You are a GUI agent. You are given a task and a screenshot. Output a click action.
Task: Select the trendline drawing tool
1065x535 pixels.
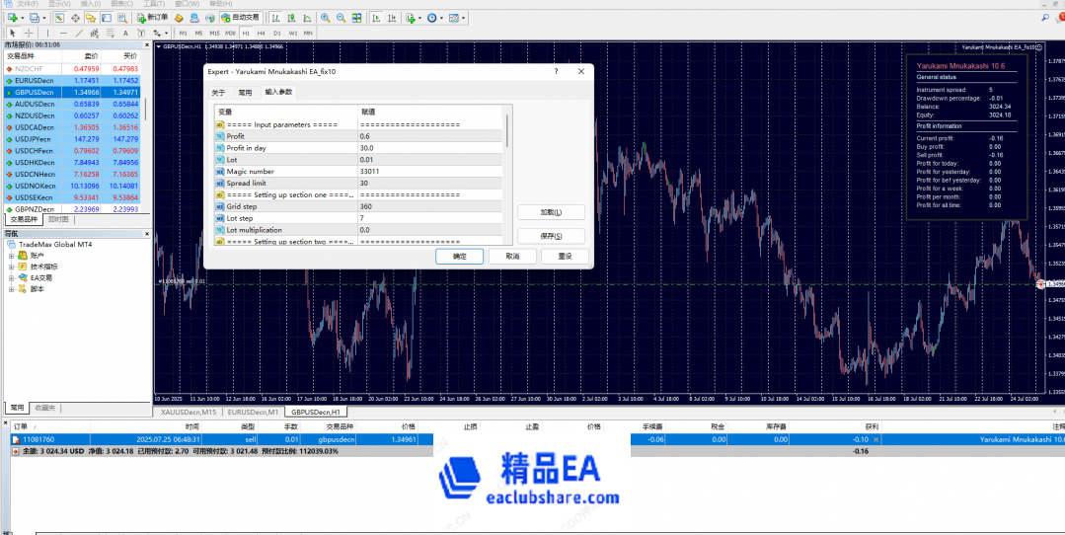(x=79, y=33)
